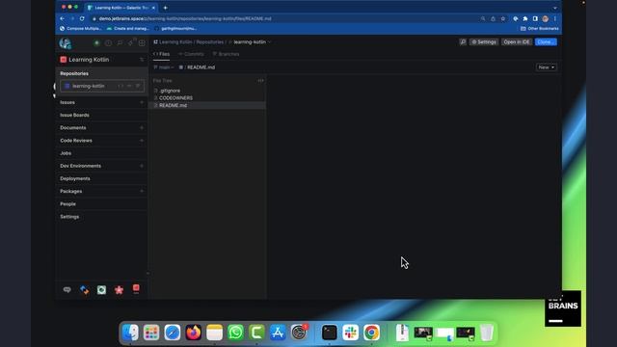Screen dimensions: 617x347
Task: Open the main branch selector dropdown
Action: coord(164,67)
